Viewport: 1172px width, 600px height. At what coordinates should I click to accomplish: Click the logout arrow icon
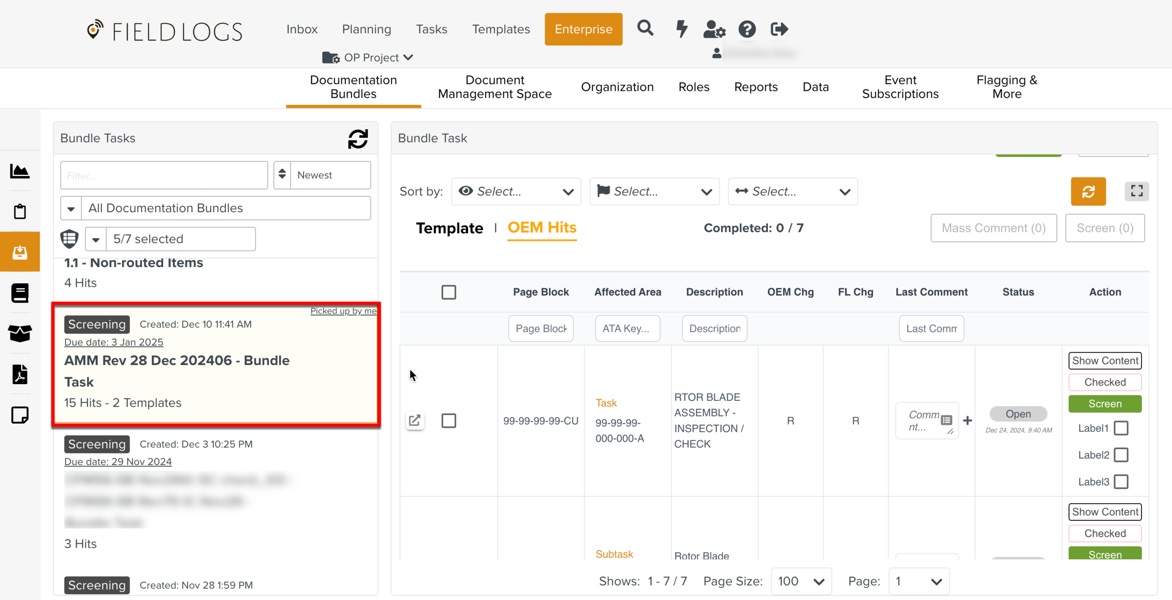click(x=779, y=29)
